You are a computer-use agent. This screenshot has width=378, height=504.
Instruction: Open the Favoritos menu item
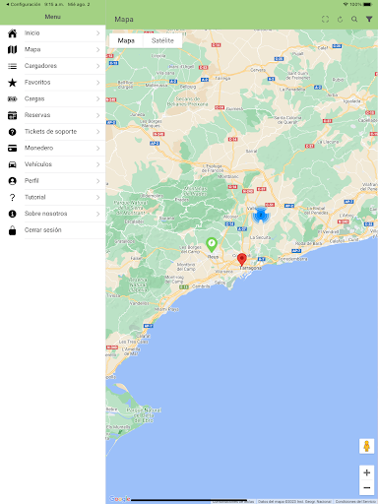pos(53,83)
